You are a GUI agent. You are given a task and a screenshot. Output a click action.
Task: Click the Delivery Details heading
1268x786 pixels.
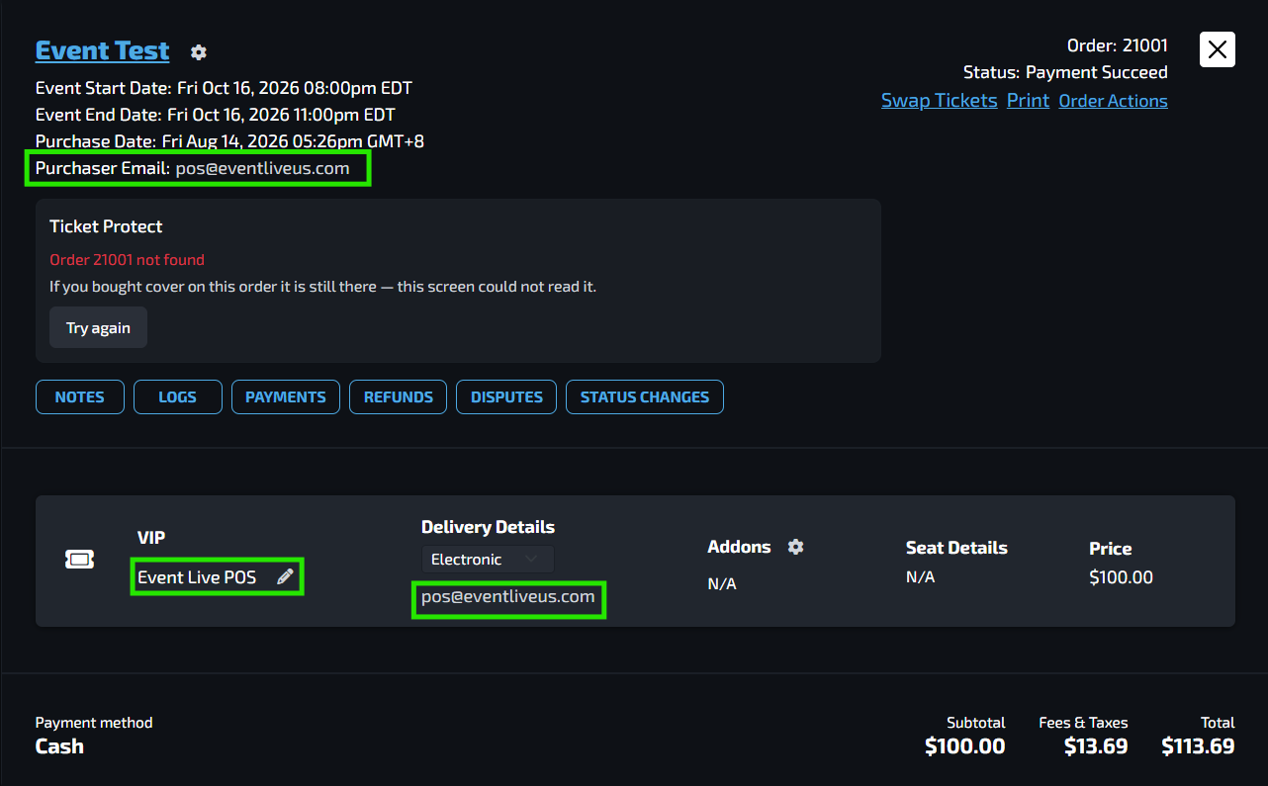[488, 527]
